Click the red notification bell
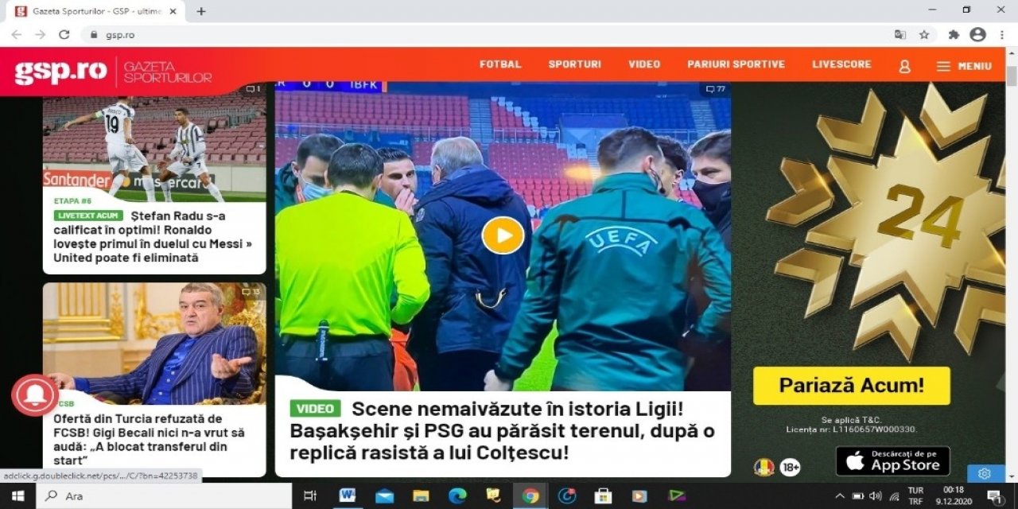The height and width of the screenshot is (509, 1018). click(34, 394)
